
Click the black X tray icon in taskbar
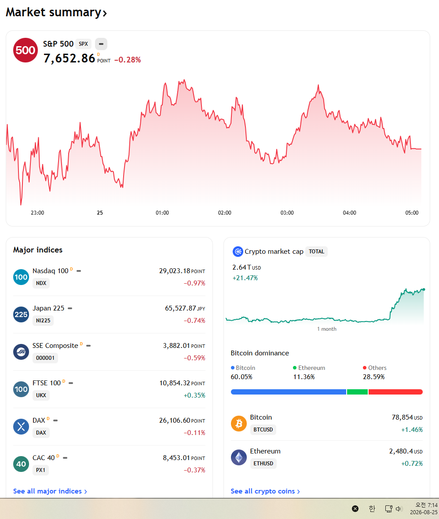click(x=355, y=508)
